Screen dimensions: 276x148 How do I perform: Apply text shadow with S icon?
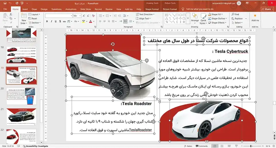(60, 22)
